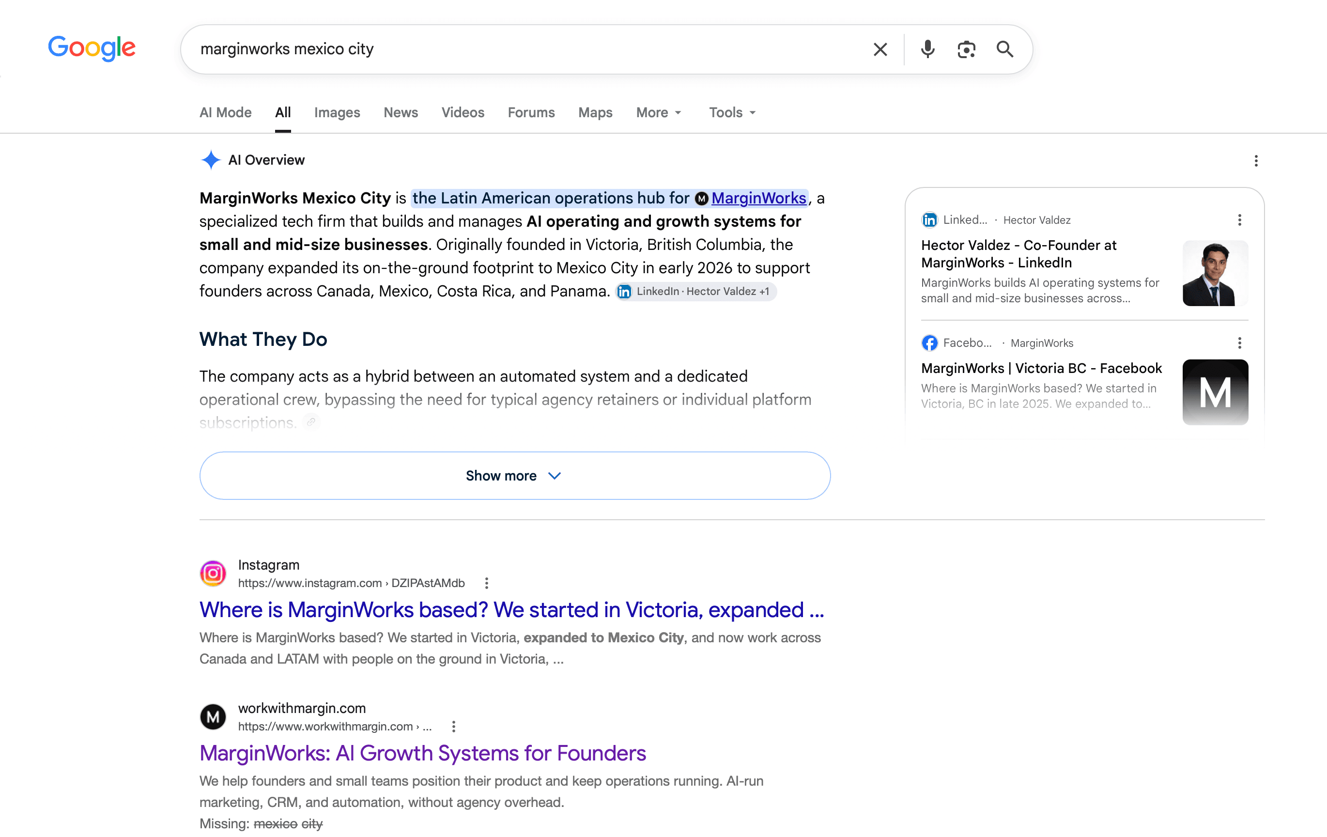The image size is (1327, 837).
Task: Open the Maps tab
Action: [595, 112]
